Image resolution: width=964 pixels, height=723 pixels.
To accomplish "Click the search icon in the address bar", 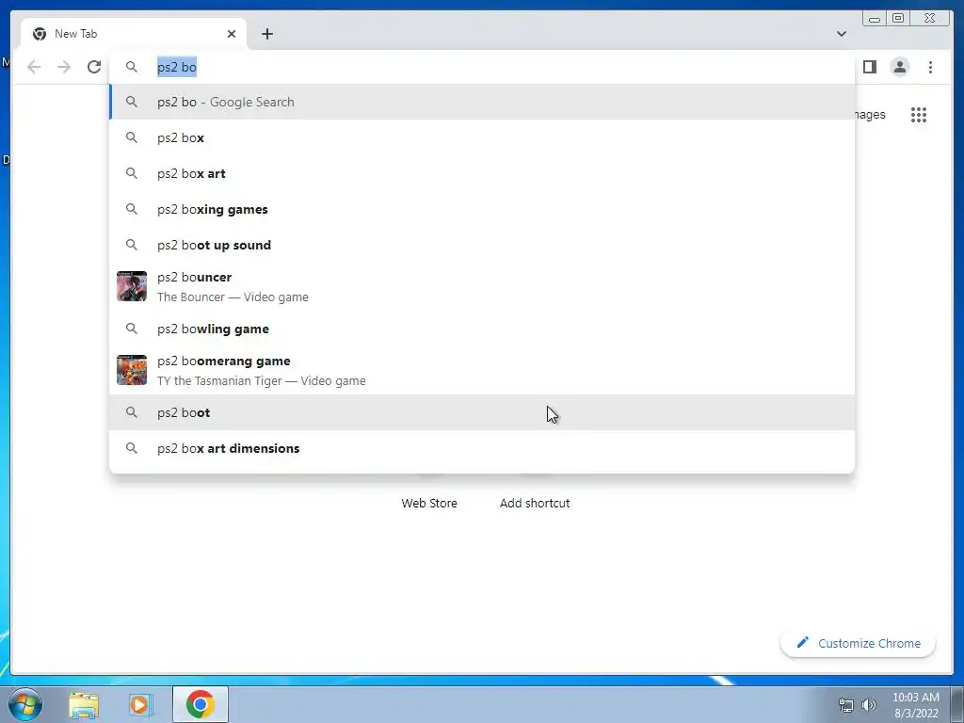I will [x=132, y=67].
